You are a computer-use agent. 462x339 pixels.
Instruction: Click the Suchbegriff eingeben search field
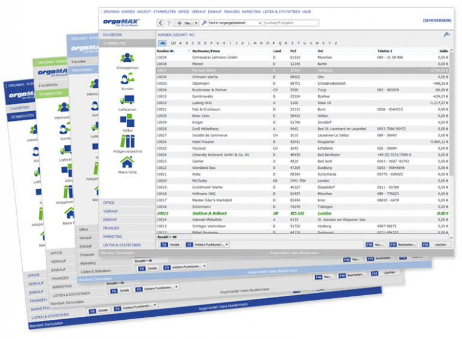[x=291, y=23]
